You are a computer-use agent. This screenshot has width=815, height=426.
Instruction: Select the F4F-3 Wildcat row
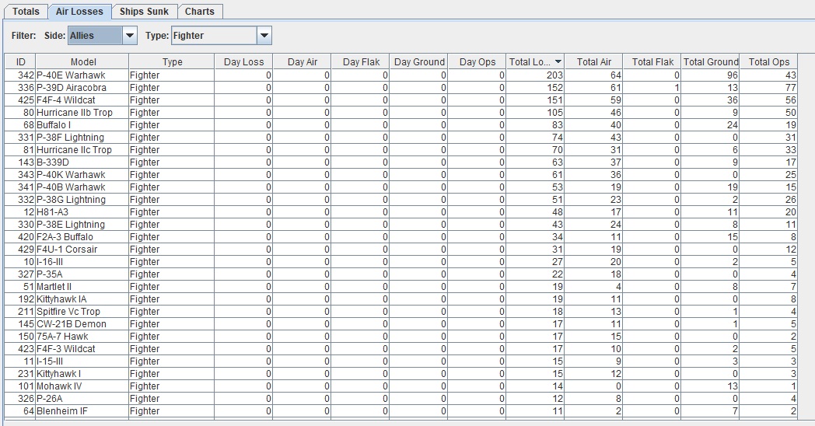pyautogui.click(x=401, y=349)
